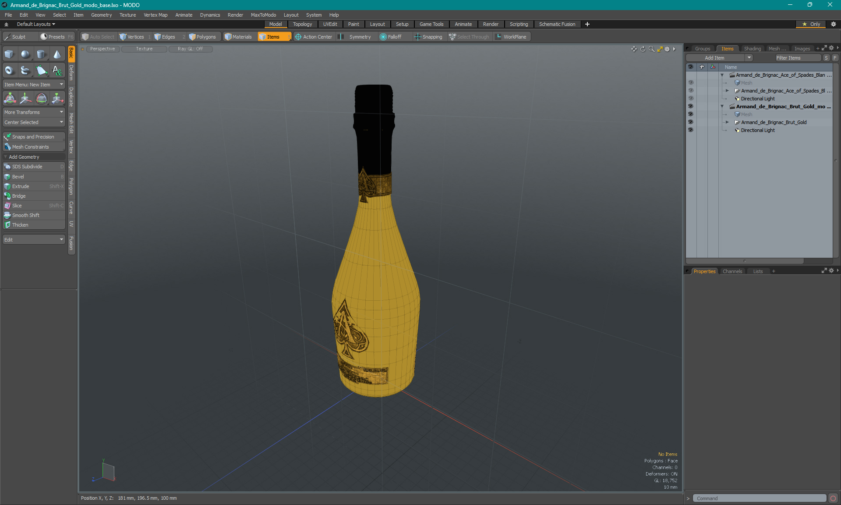Toggle visibility of Armand_de_Brignac_Brut_Gold_mo scene
Viewport: 841px width, 505px height.
click(x=691, y=106)
